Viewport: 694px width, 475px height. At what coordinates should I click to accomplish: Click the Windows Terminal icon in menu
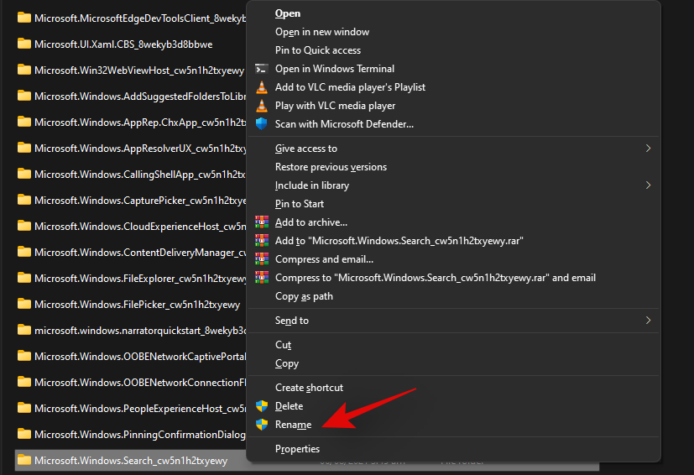[262, 69]
